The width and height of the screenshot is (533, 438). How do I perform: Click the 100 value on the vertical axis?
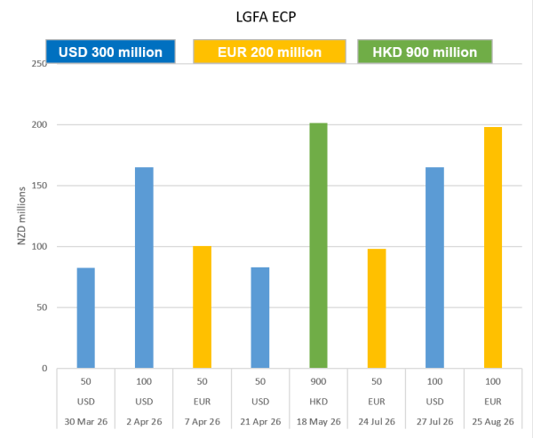38,246
